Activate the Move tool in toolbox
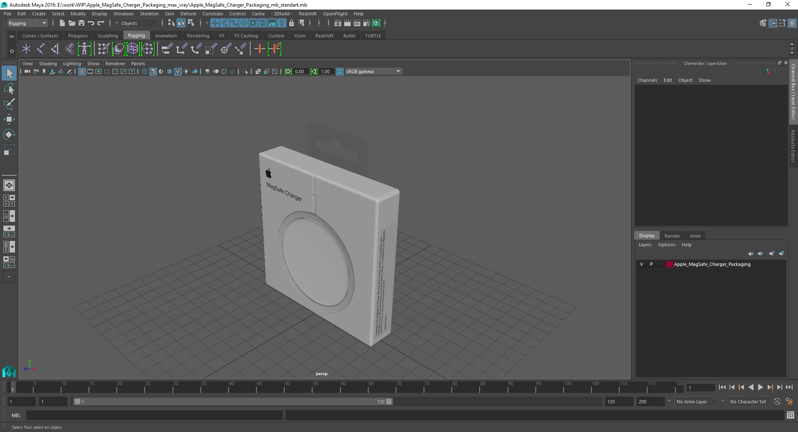Image resolution: width=798 pixels, height=432 pixels. tap(9, 120)
